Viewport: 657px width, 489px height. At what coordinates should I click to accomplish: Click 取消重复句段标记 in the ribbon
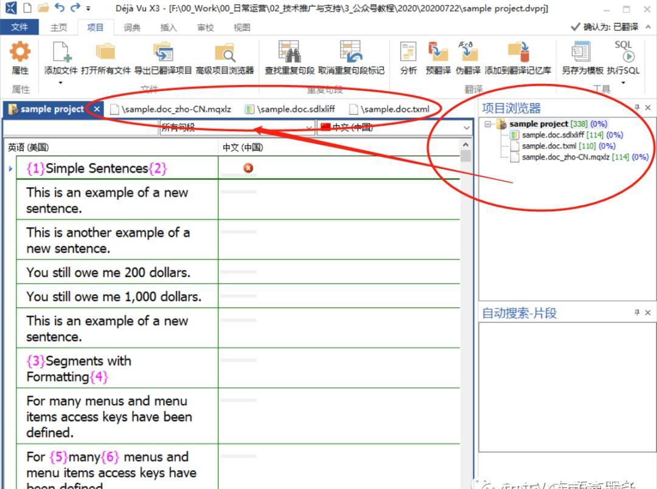tap(351, 58)
